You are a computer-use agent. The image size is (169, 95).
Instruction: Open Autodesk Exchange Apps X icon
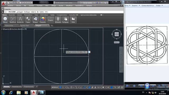tap(97, 3)
